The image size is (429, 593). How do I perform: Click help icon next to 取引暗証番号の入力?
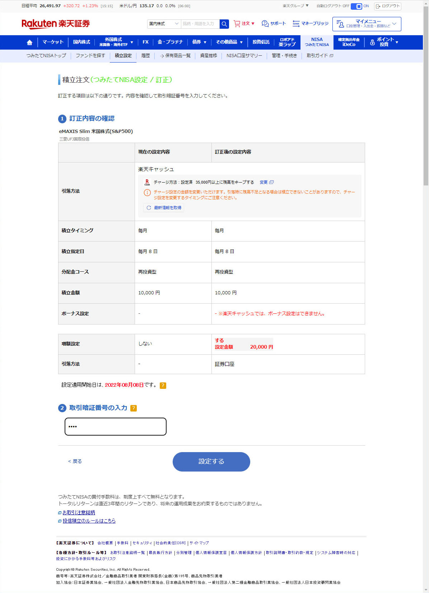tap(134, 408)
